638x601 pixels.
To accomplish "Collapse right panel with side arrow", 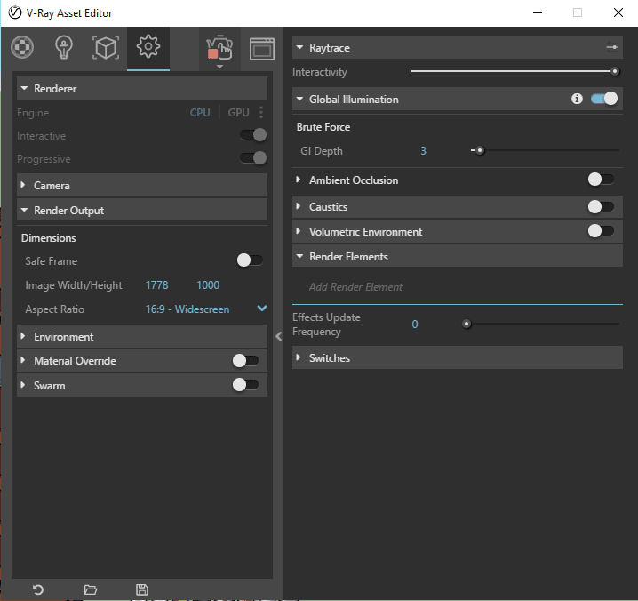I will 279,336.
